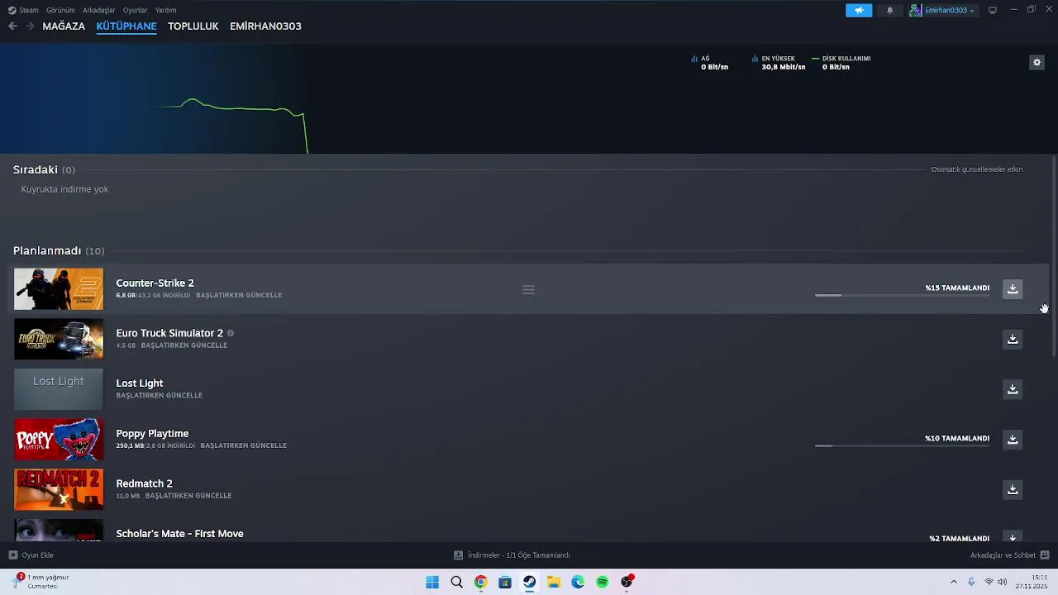Screen dimensions: 1058x595
Task: Click the Steam icon in taskbar
Action: (x=529, y=582)
